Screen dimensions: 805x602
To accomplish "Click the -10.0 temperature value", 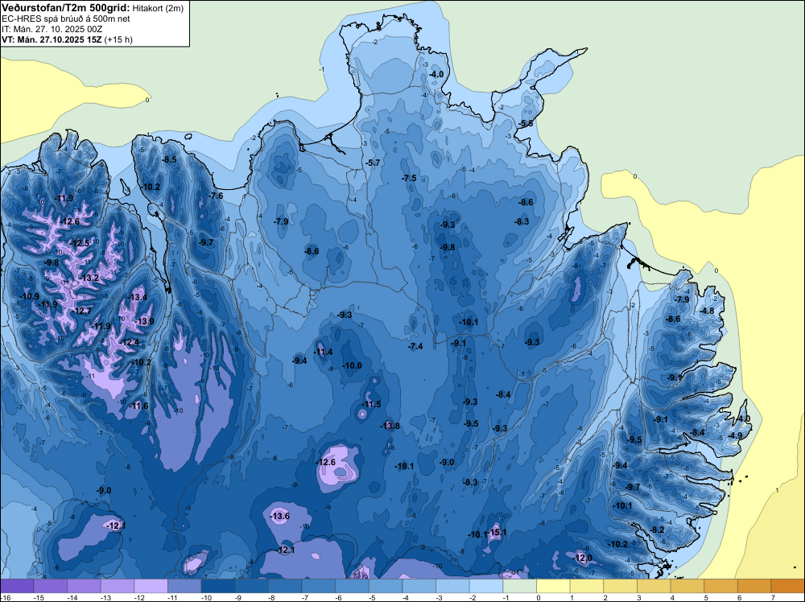I will tap(352, 365).
